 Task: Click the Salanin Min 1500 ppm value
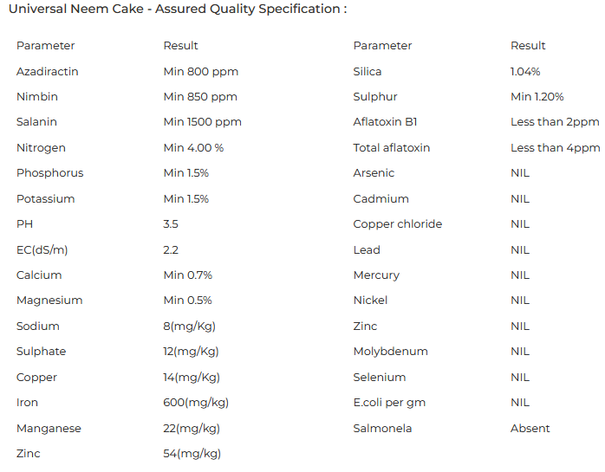202,122
